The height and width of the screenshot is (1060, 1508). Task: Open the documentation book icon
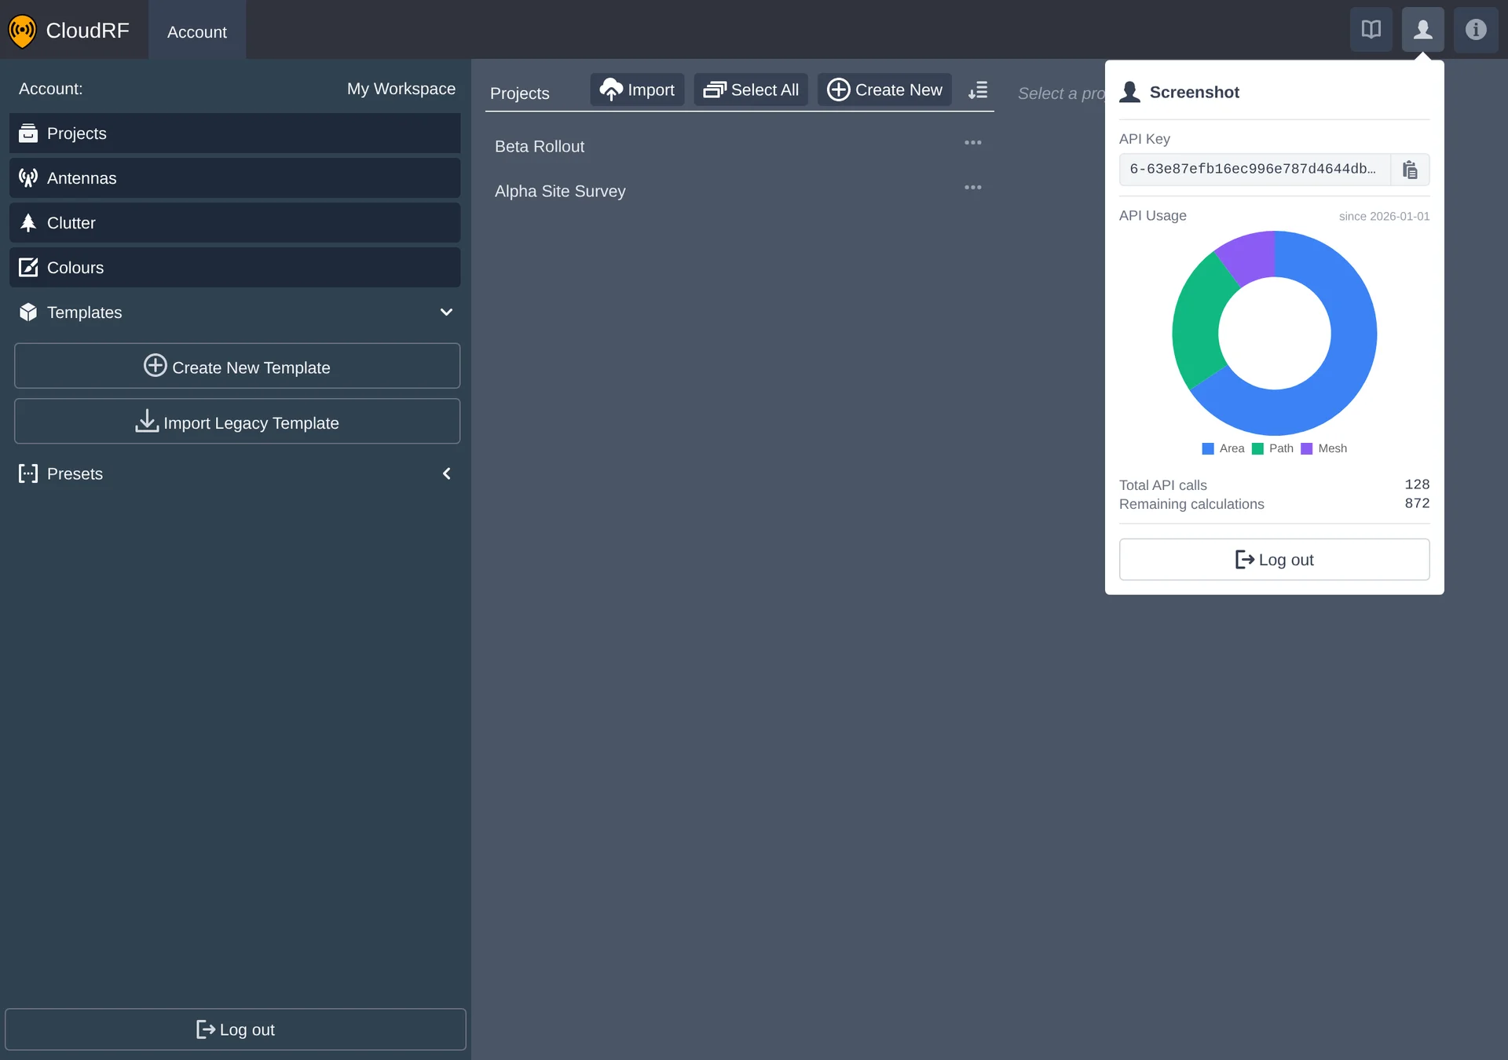1371,30
